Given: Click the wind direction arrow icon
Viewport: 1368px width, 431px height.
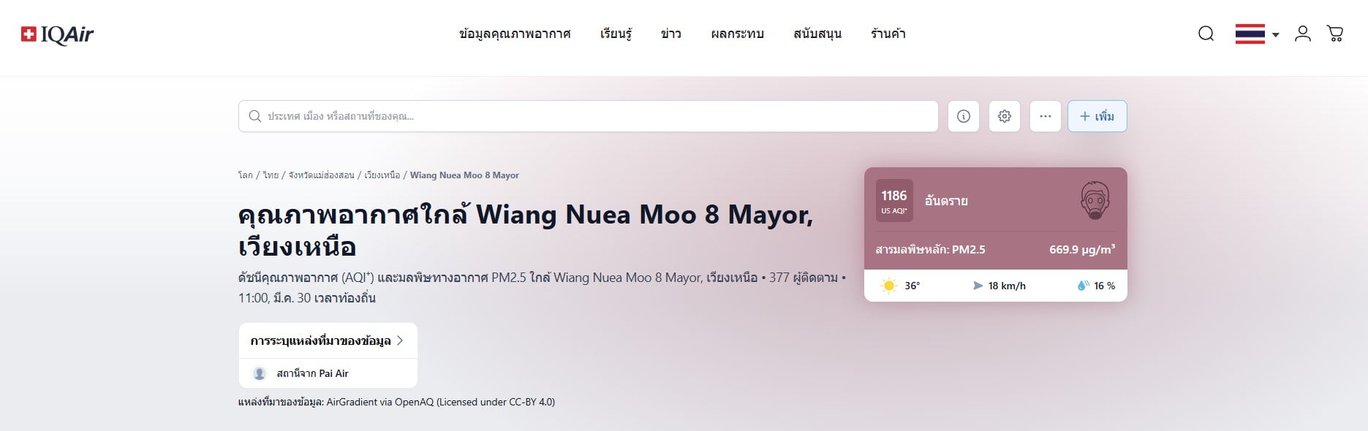Looking at the screenshot, I should click(x=978, y=286).
